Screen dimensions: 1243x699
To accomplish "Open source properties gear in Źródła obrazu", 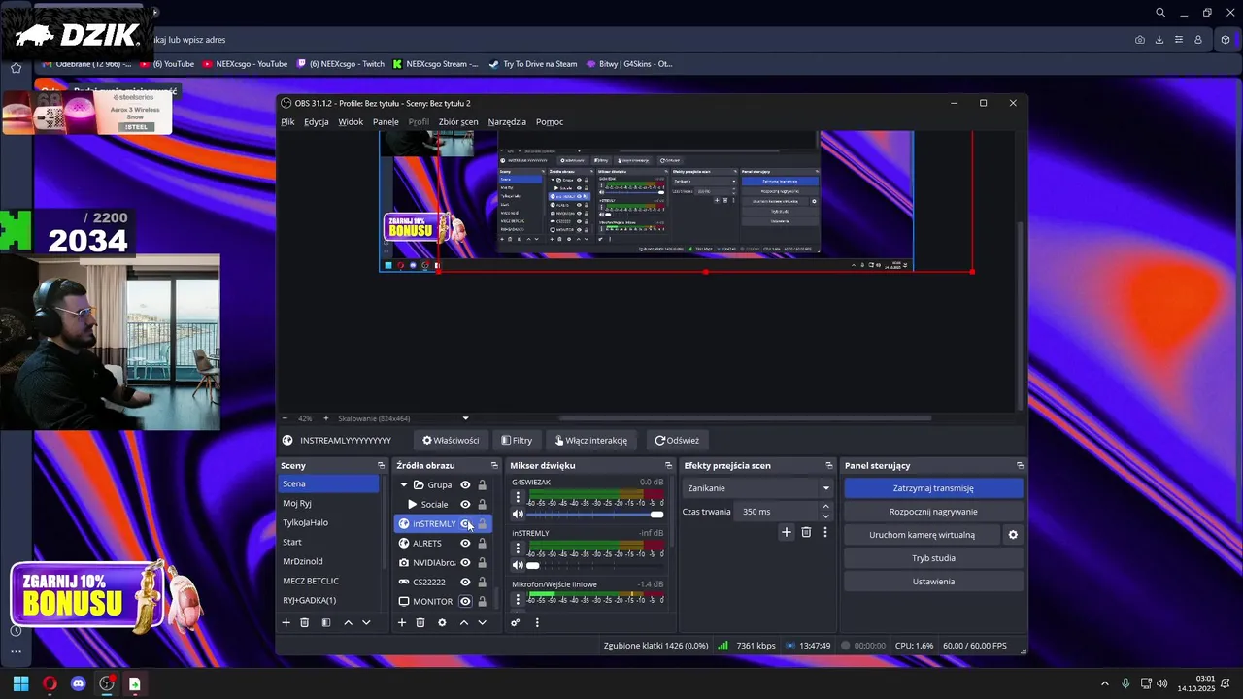I will (x=442, y=622).
